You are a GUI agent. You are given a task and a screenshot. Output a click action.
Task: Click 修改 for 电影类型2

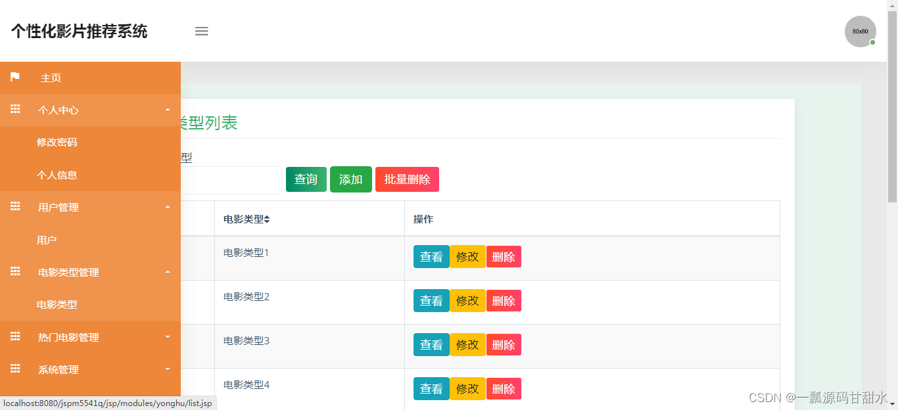pos(467,301)
